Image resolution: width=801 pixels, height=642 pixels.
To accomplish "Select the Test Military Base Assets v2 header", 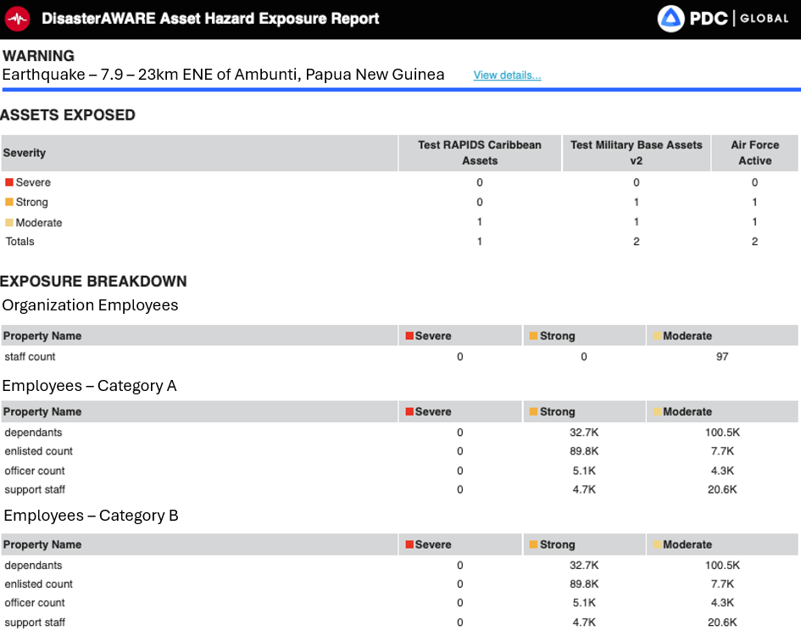I will [x=636, y=153].
